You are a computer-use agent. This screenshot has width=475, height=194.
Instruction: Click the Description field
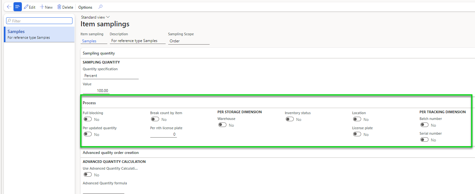(138, 41)
